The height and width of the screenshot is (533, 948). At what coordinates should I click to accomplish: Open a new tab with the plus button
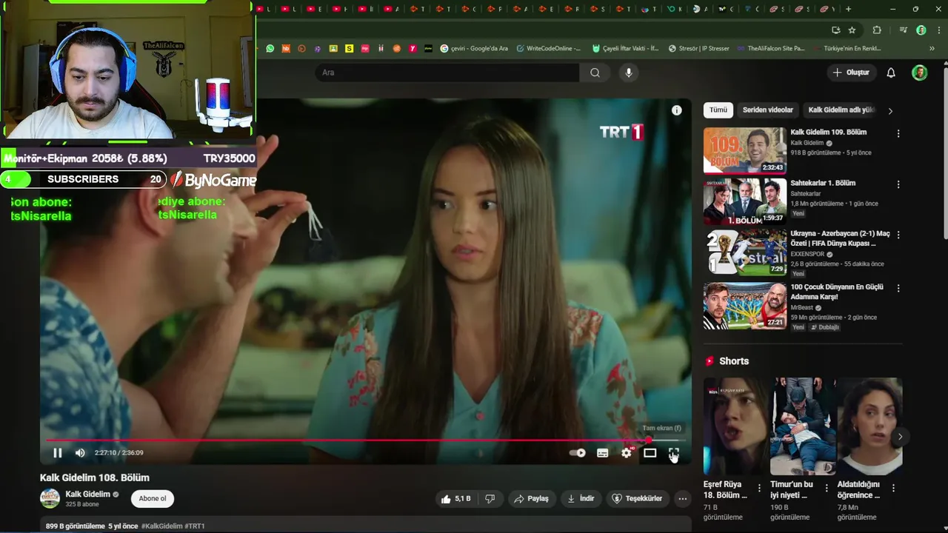tap(848, 10)
